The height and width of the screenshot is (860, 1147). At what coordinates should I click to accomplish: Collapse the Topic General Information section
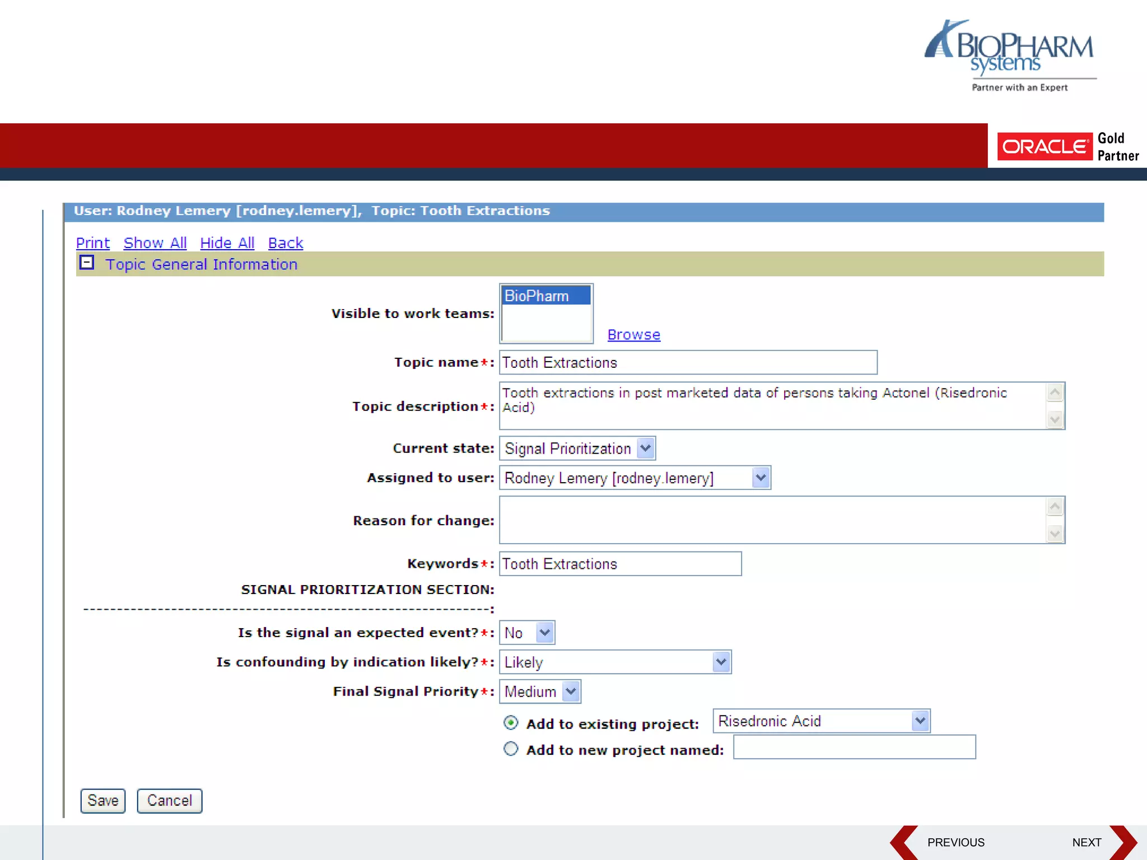click(87, 263)
